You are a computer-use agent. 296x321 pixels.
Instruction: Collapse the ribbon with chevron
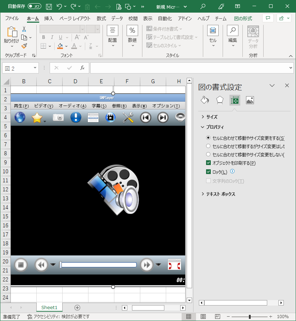click(x=291, y=56)
